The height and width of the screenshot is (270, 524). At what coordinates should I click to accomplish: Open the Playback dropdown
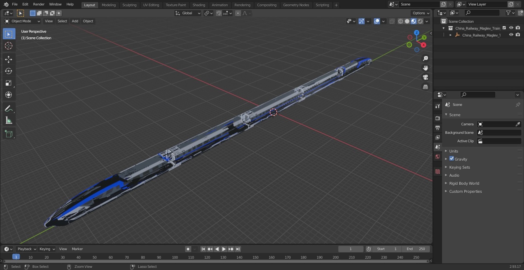(27, 249)
